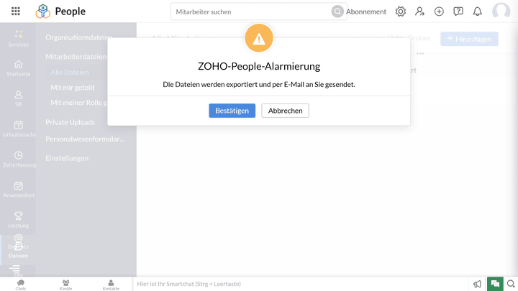This screenshot has width=518, height=291.
Task: Open the green chat window icon
Action: pos(495,284)
